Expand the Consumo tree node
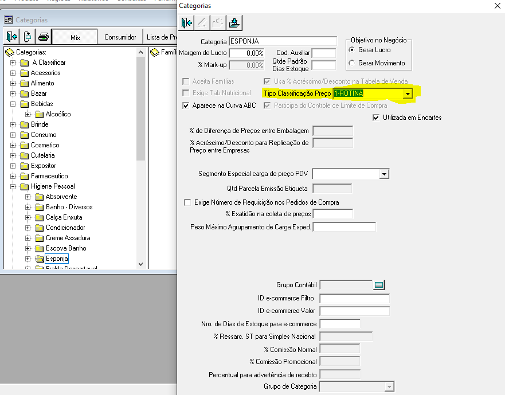 pyautogui.click(x=13, y=135)
